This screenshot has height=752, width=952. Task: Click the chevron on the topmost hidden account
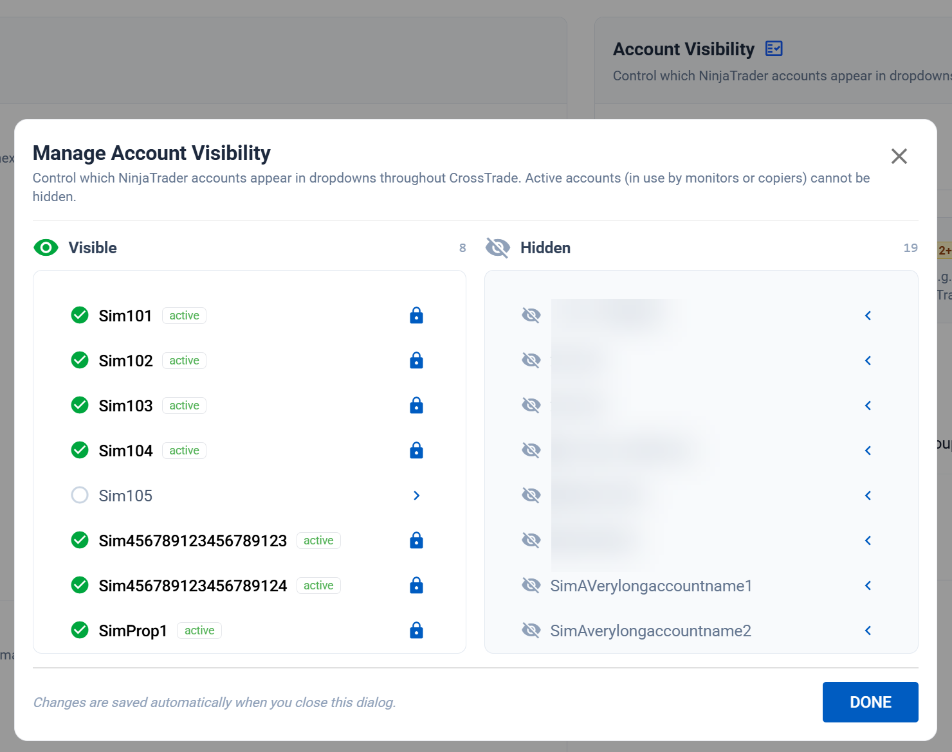pos(868,315)
